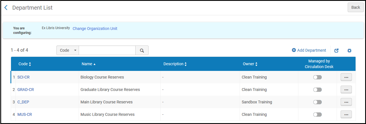
Task: Open row actions menu for SCI-CR
Action: (346, 77)
